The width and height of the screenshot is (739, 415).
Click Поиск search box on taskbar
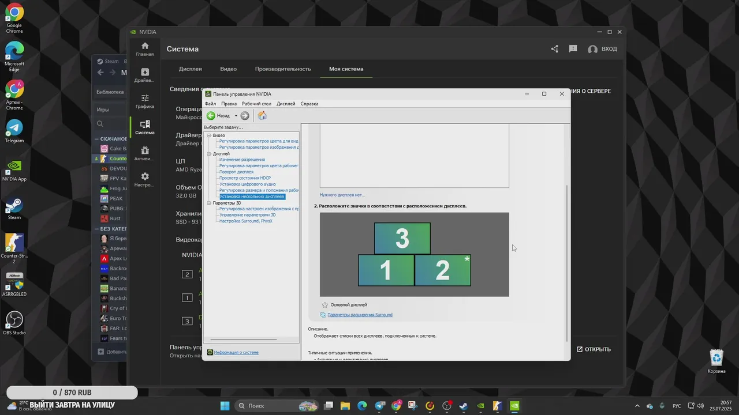tap(276, 406)
